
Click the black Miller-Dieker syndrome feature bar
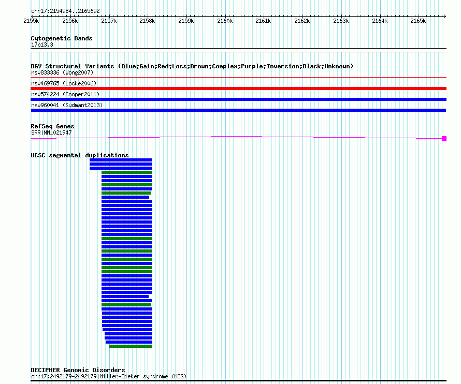pyautogui.click(x=238, y=381)
